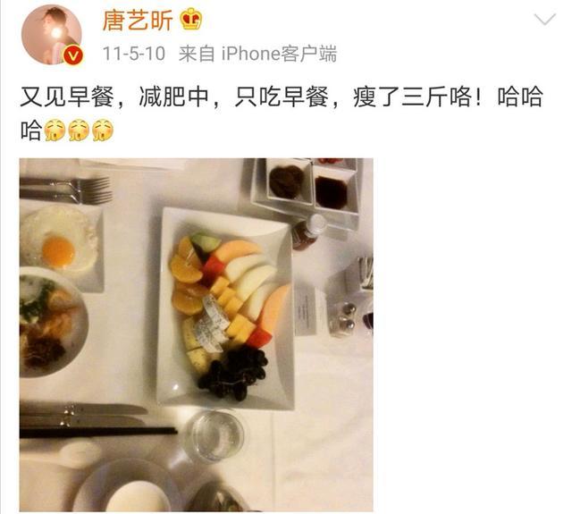Viewport: 572px width, 514px height.
Task: Click the dark sauce dishes in the photo
Action: coord(308,184)
